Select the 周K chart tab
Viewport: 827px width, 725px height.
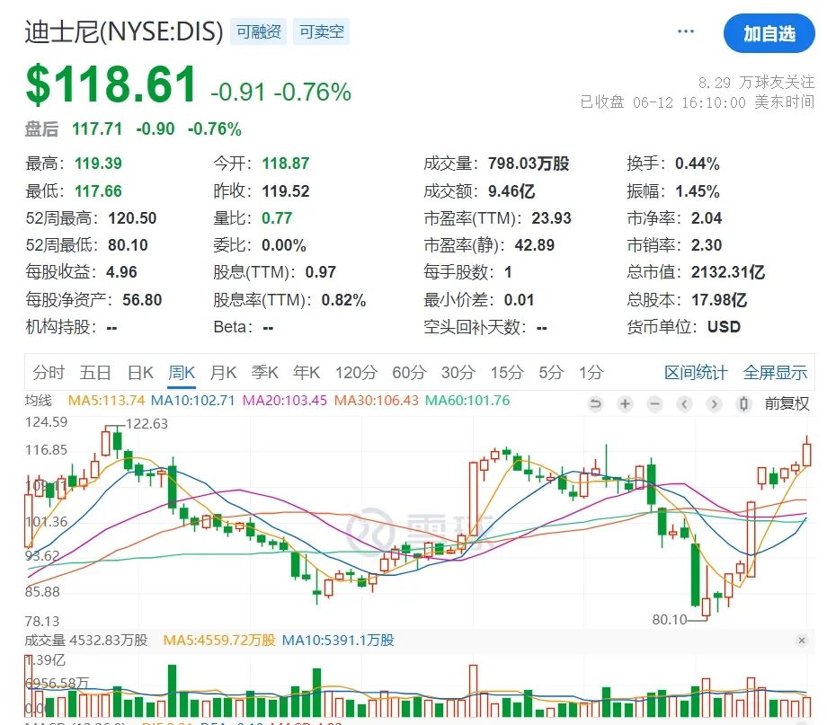(182, 373)
